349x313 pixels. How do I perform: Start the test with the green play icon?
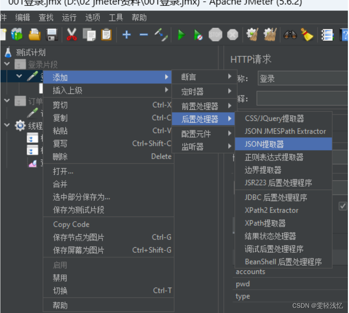pos(181,35)
